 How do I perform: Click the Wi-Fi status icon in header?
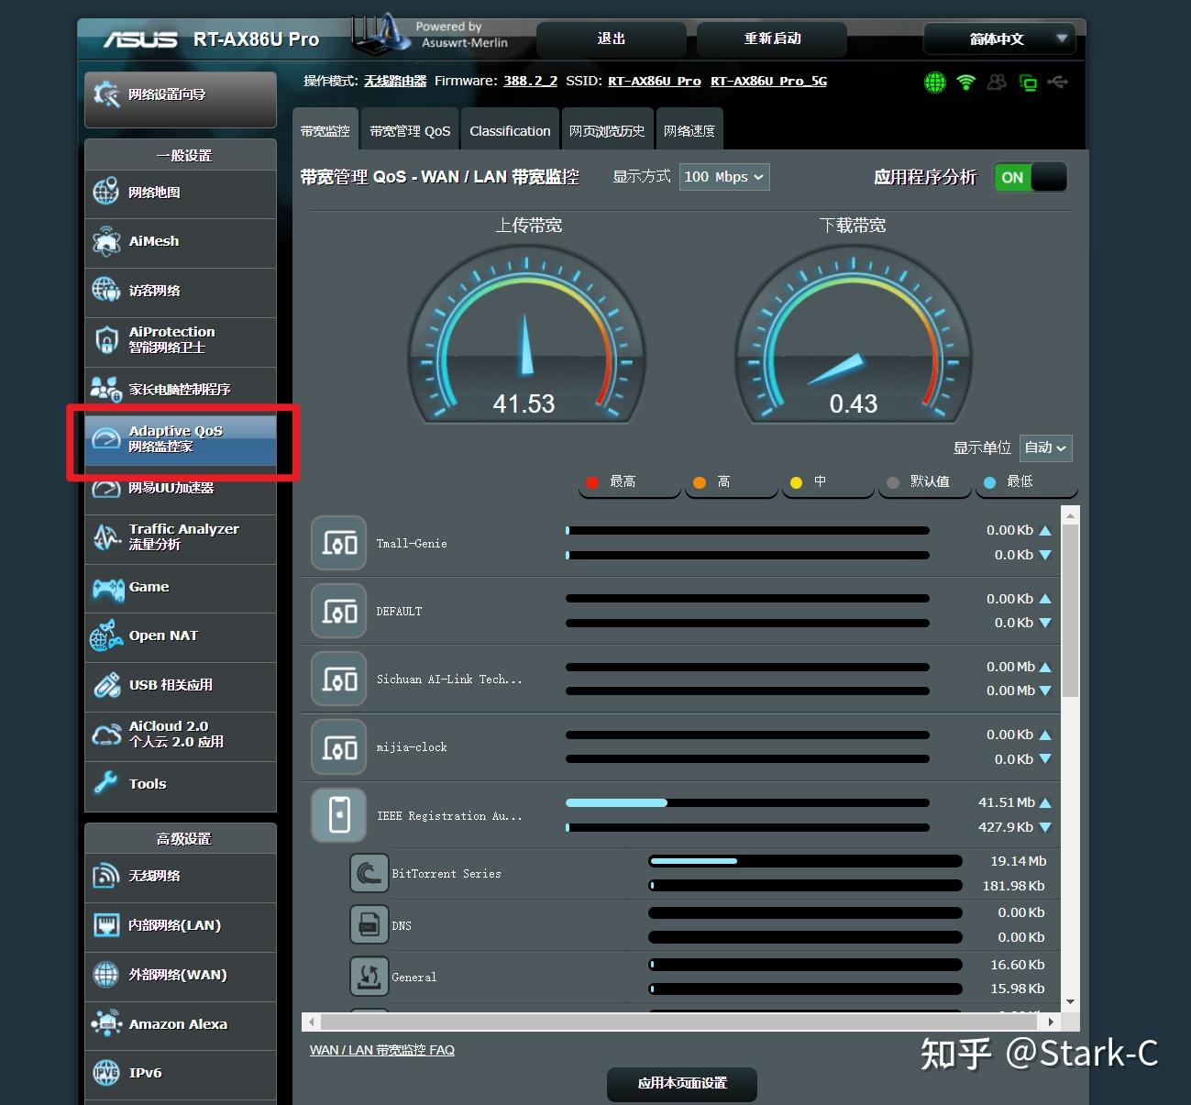click(965, 83)
